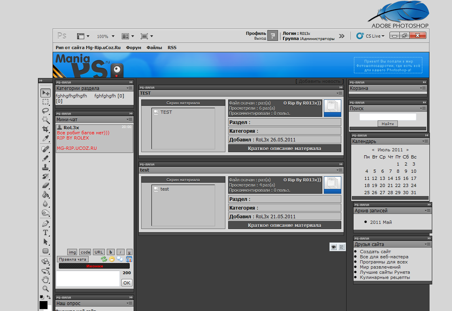Screen dimensions: 452x311
Task: Select the Zoom magnifier tool
Action: coord(45,288)
